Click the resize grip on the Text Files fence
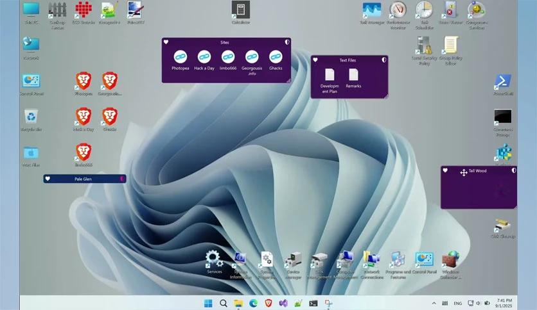The height and width of the screenshot is (310, 537). click(386, 96)
